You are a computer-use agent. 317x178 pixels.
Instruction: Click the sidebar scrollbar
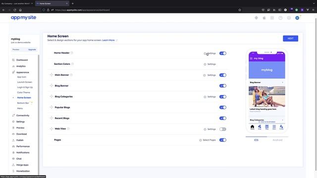(x=39, y=114)
